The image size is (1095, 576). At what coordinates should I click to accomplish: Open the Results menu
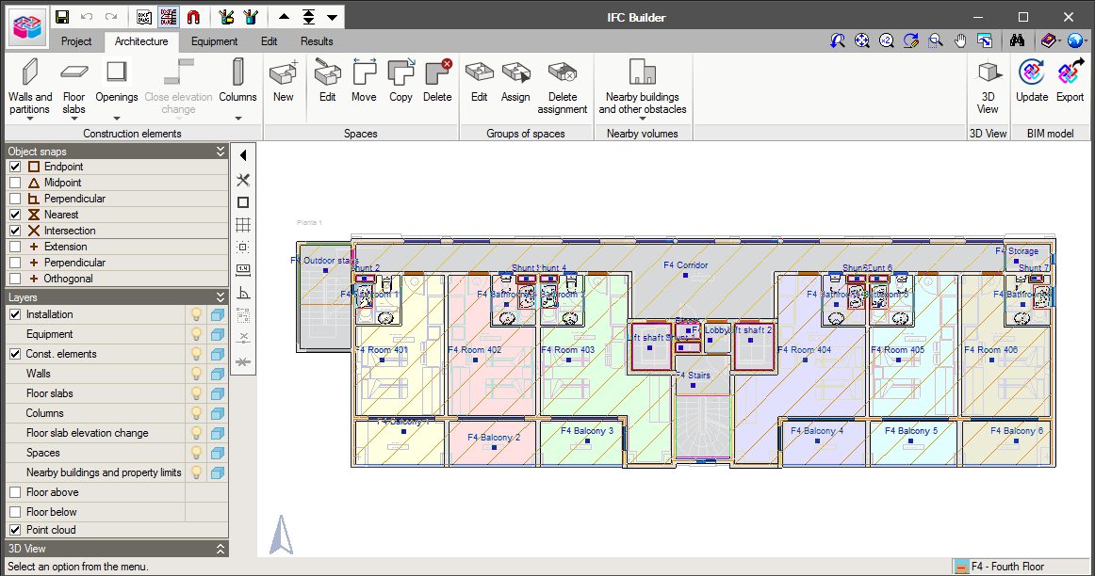pos(316,40)
